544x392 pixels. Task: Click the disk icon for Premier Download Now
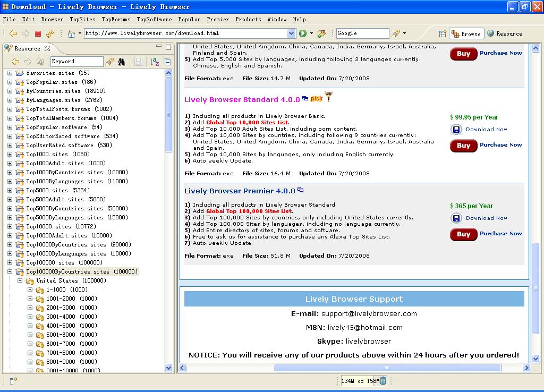(456, 218)
